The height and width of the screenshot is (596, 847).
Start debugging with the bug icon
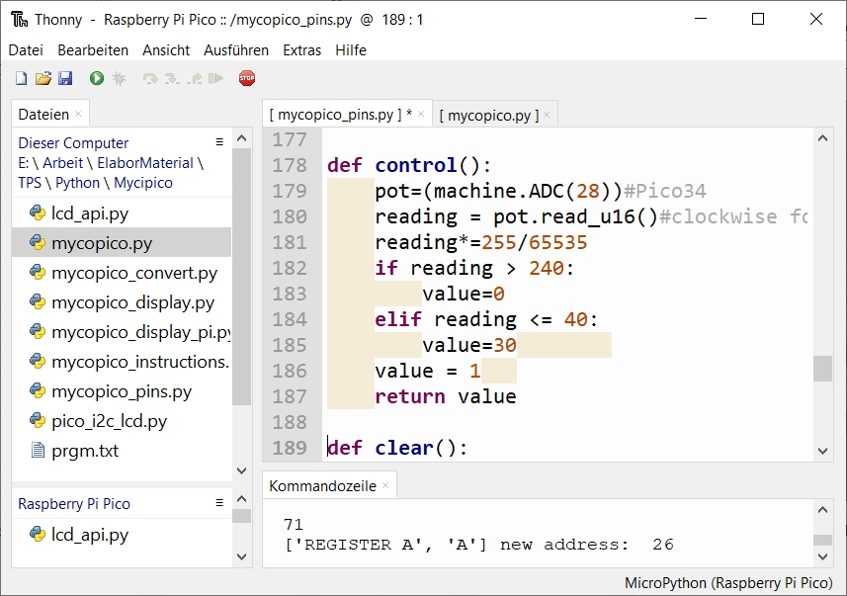pyautogui.click(x=119, y=78)
